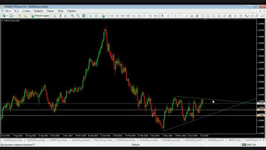Click the Indicators list icon
The height and width of the screenshot is (150, 266).
tap(103, 16)
